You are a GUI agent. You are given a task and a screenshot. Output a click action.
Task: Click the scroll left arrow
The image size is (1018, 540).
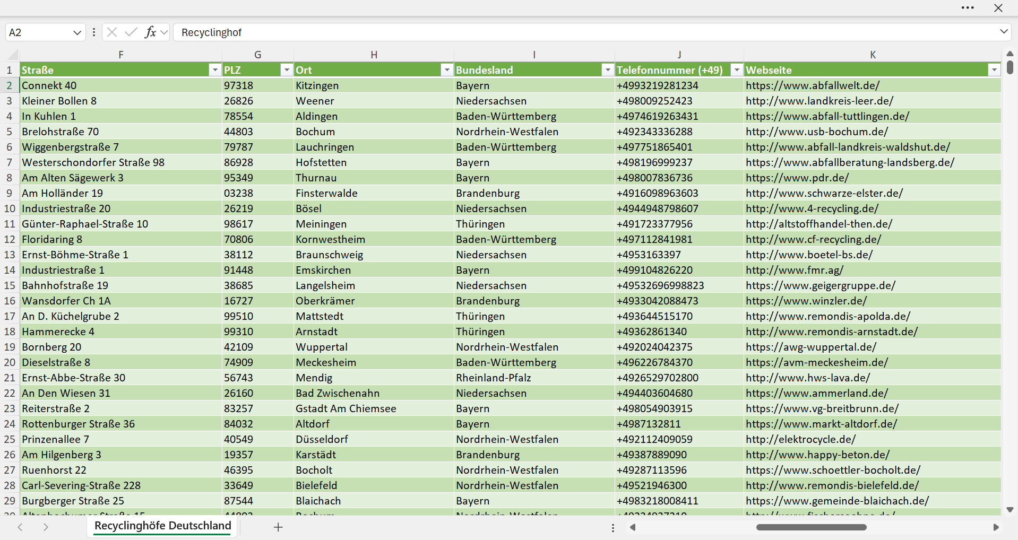pyautogui.click(x=633, y=527)
